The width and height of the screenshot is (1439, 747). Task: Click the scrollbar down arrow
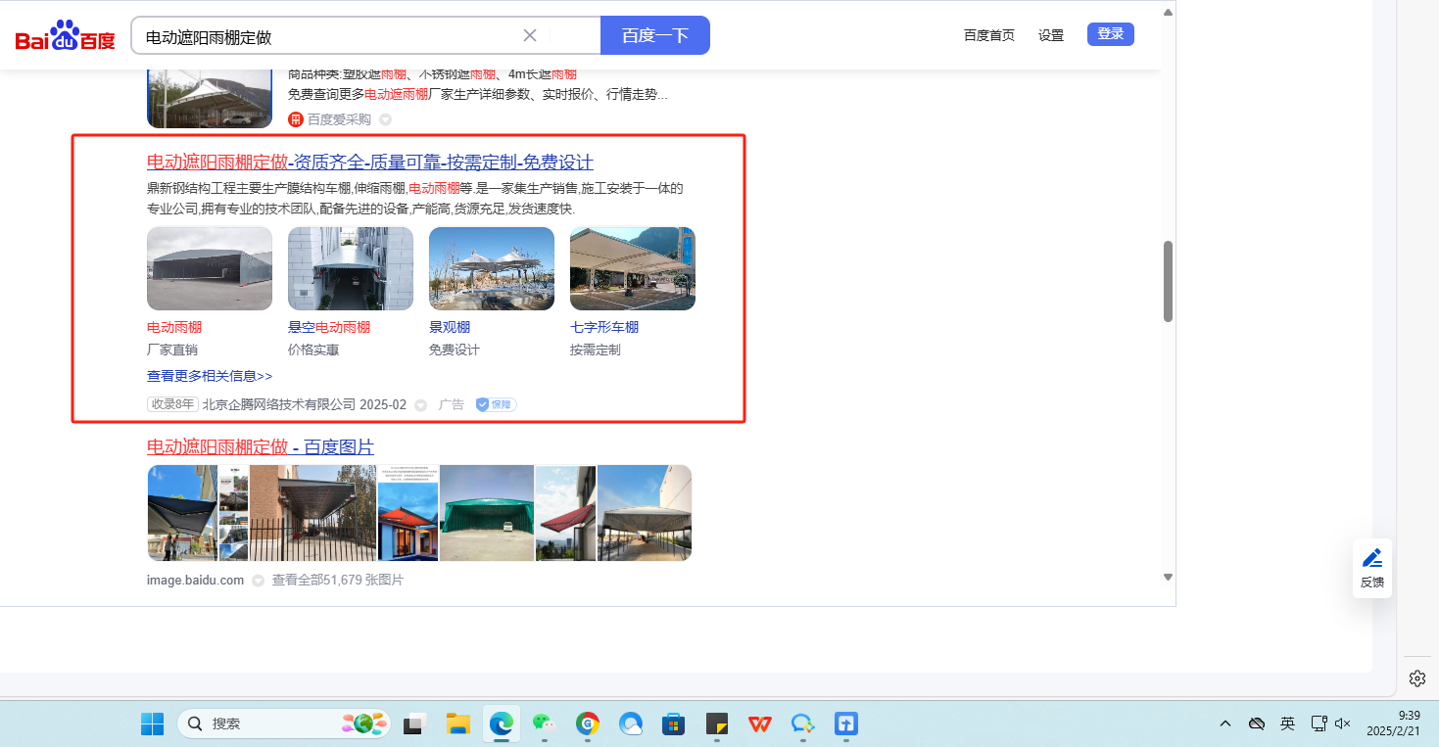click(x=1168, y=577)
